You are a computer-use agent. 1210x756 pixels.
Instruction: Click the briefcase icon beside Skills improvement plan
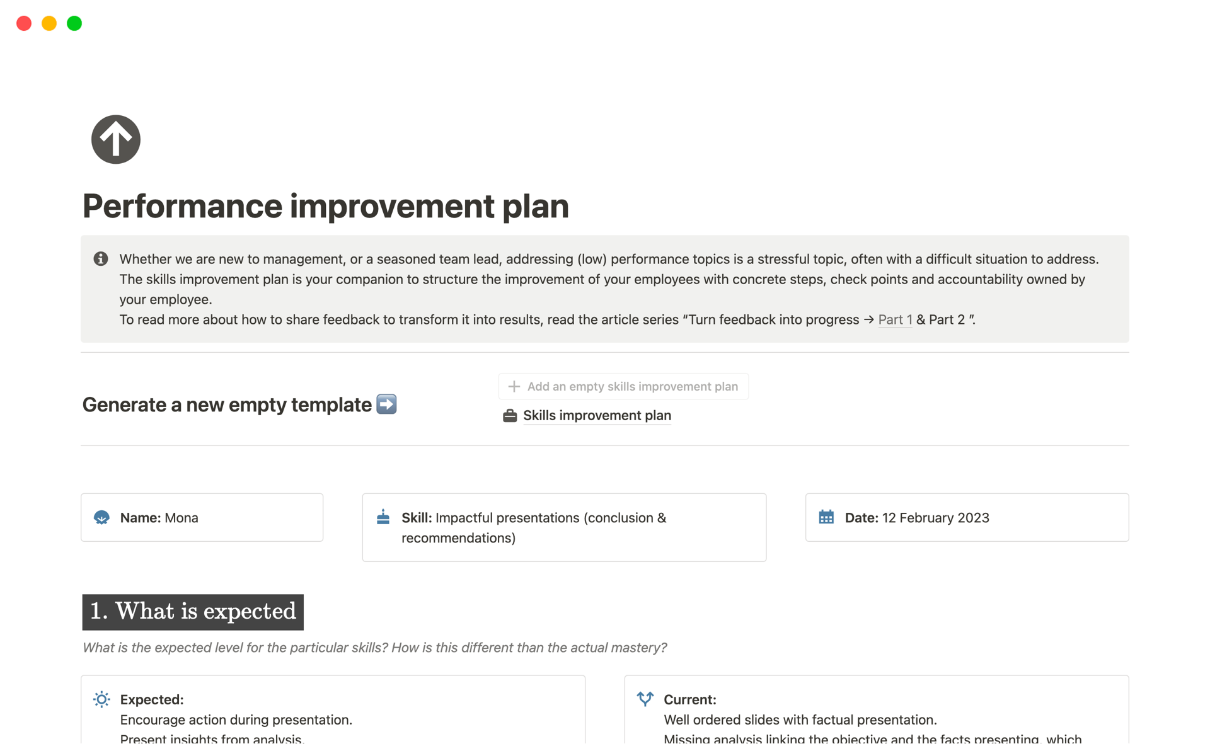[509, 416]
